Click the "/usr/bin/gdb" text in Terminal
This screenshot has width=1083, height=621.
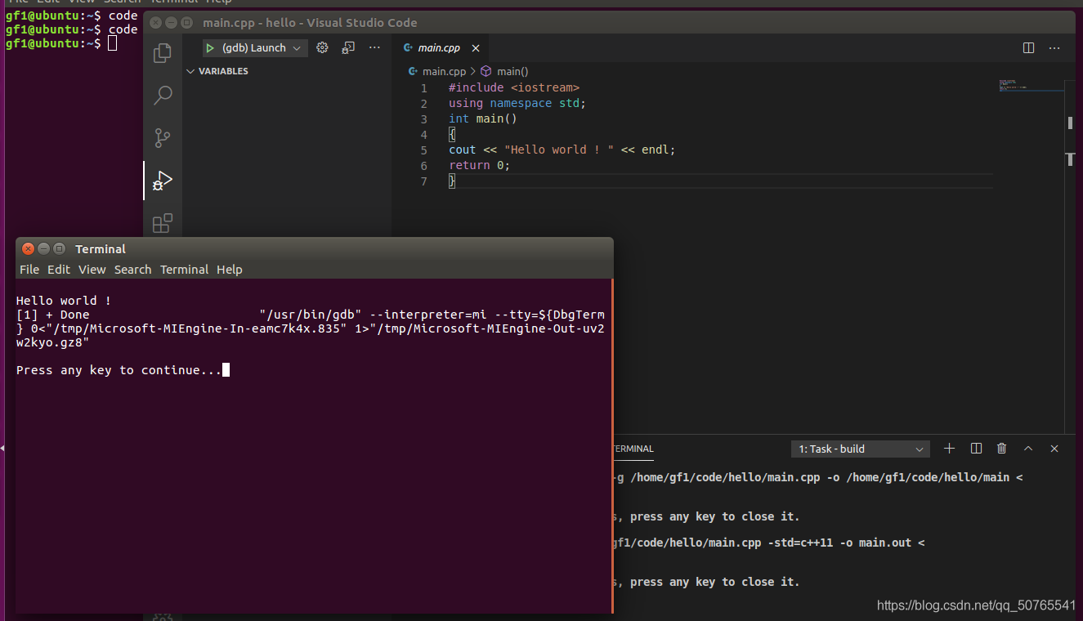(x=311, y=315)
